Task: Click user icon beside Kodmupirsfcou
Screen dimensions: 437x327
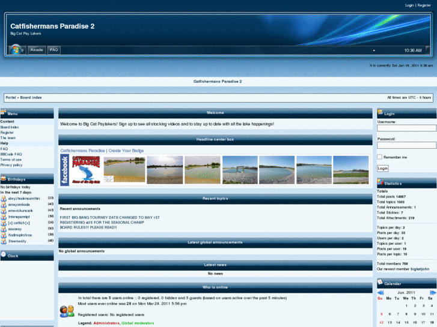Action: point(4,235)
